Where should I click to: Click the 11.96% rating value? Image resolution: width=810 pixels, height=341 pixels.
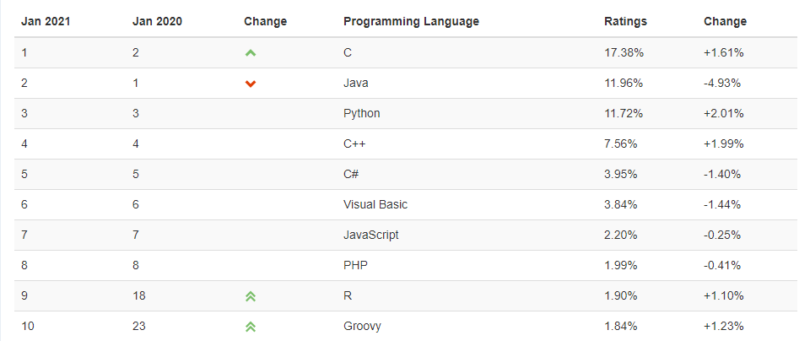coord(624,83)
